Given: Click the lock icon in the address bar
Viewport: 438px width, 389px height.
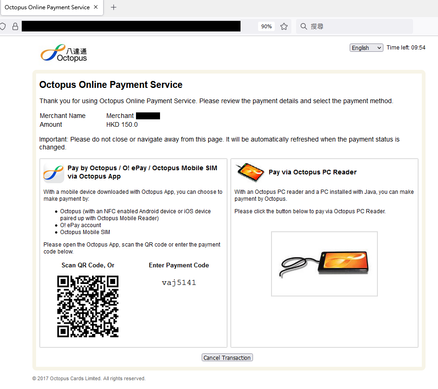Looking at the screenshot, I should coord(15,26).
